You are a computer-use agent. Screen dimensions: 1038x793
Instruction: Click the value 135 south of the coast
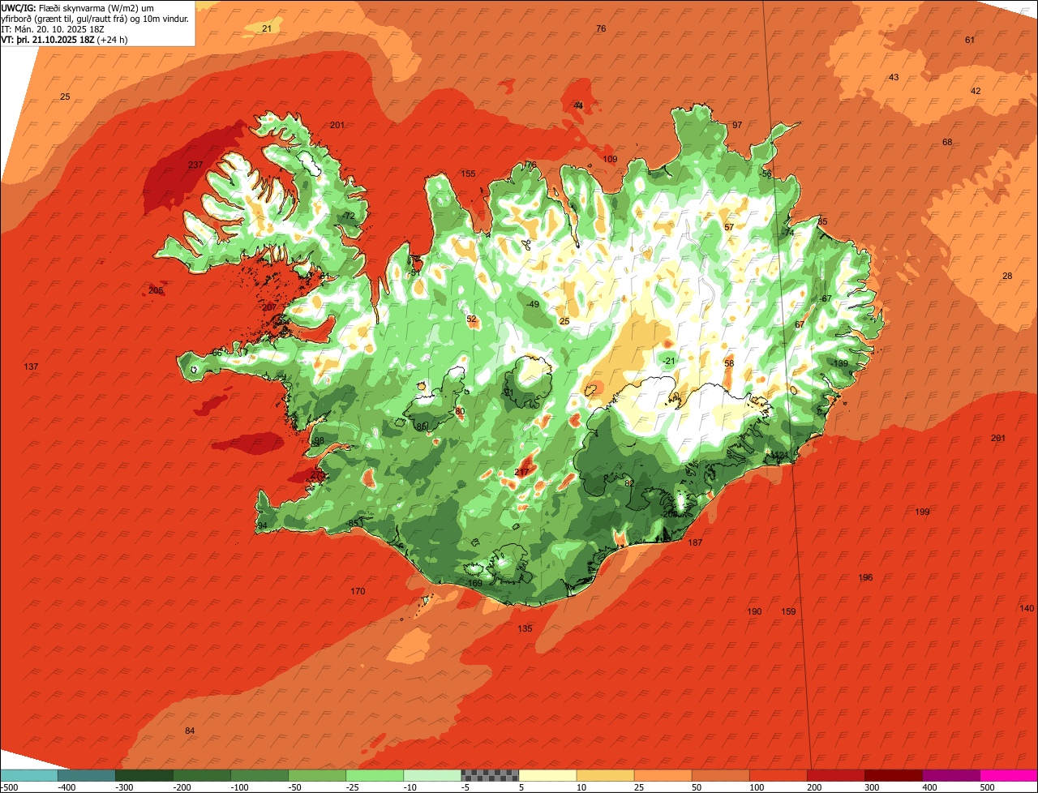525,628
